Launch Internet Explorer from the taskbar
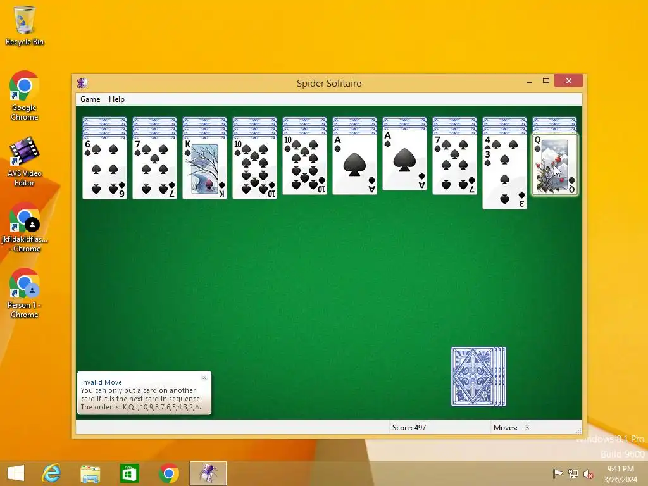The image size is (648, 486). 52,473
